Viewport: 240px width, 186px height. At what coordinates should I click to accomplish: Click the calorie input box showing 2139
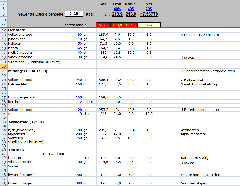pos(74,14)
